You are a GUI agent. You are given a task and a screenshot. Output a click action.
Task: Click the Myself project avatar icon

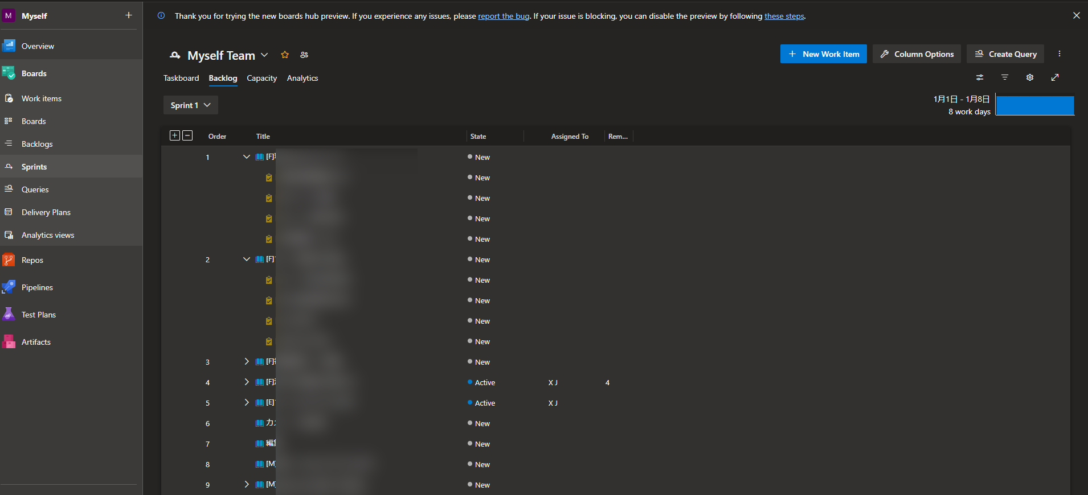pyautogui.click(x=9, y=16)
